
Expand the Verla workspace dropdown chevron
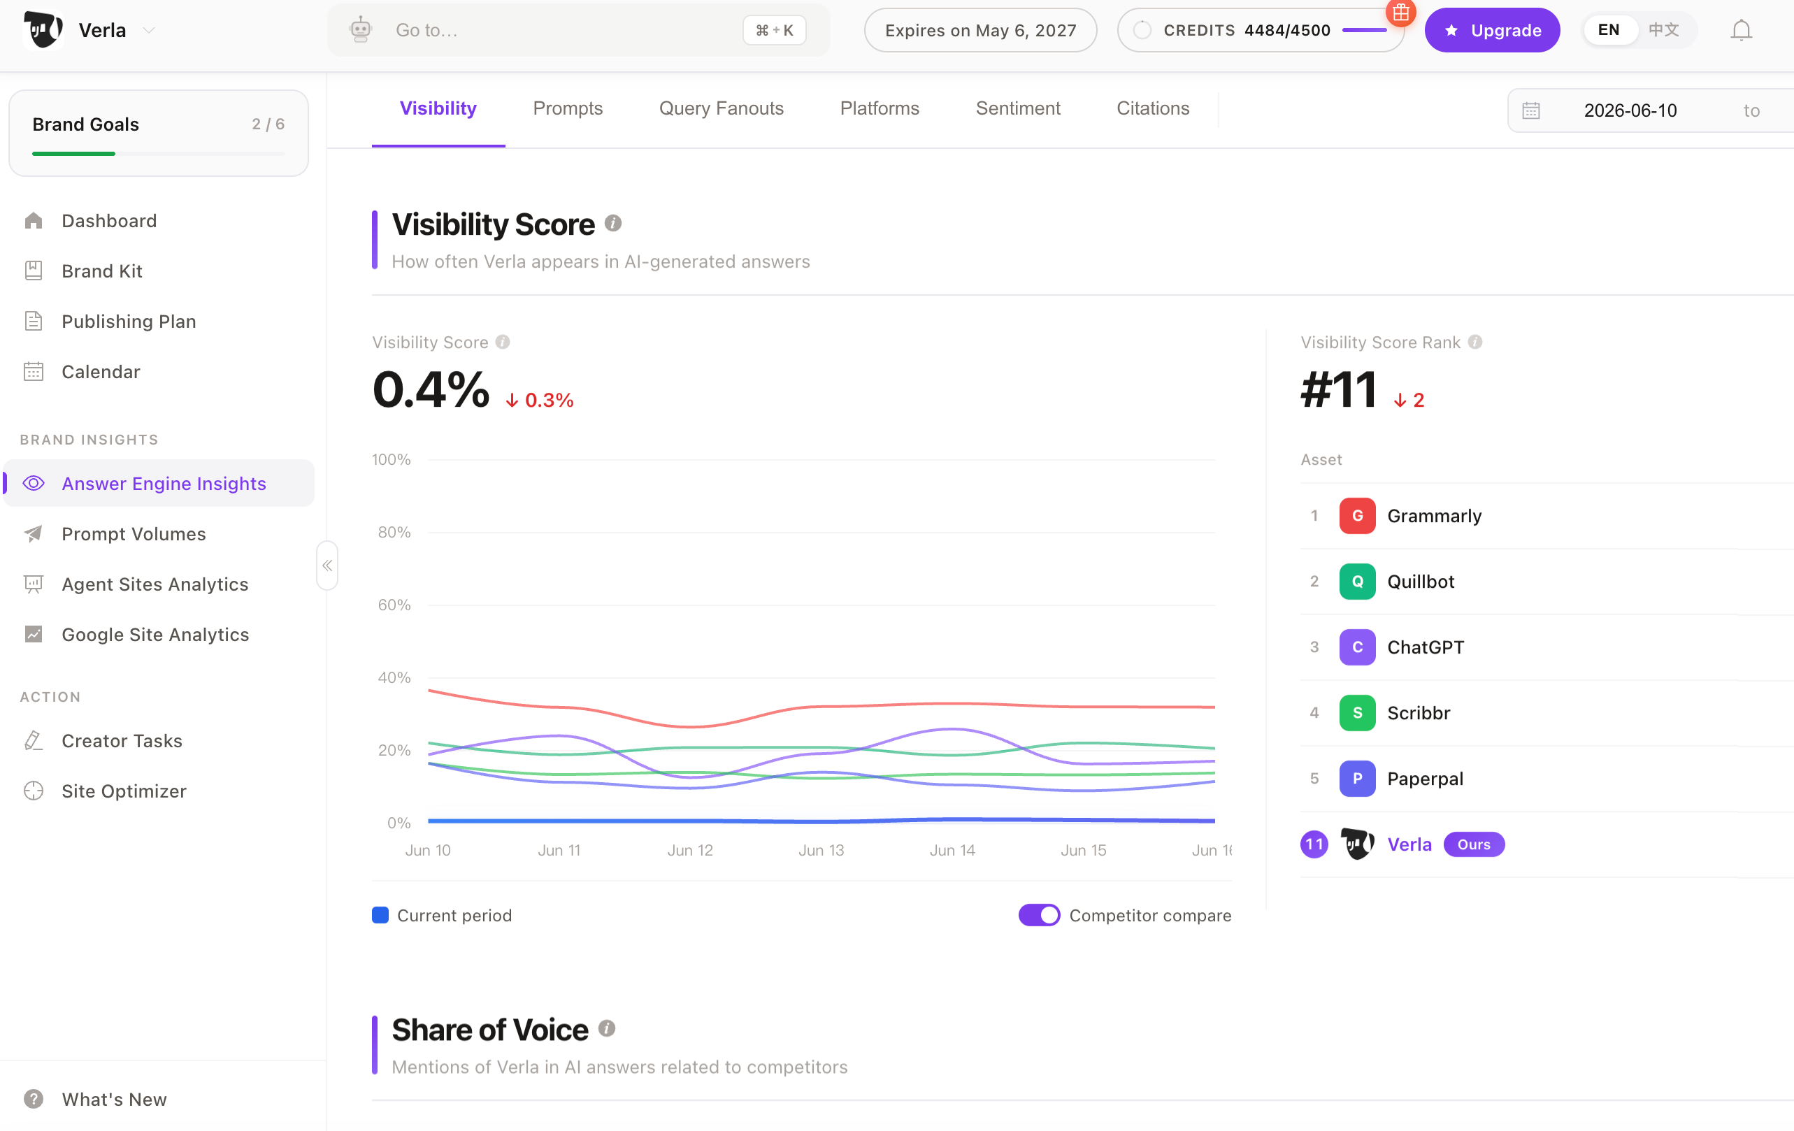[x=149, y=31]
